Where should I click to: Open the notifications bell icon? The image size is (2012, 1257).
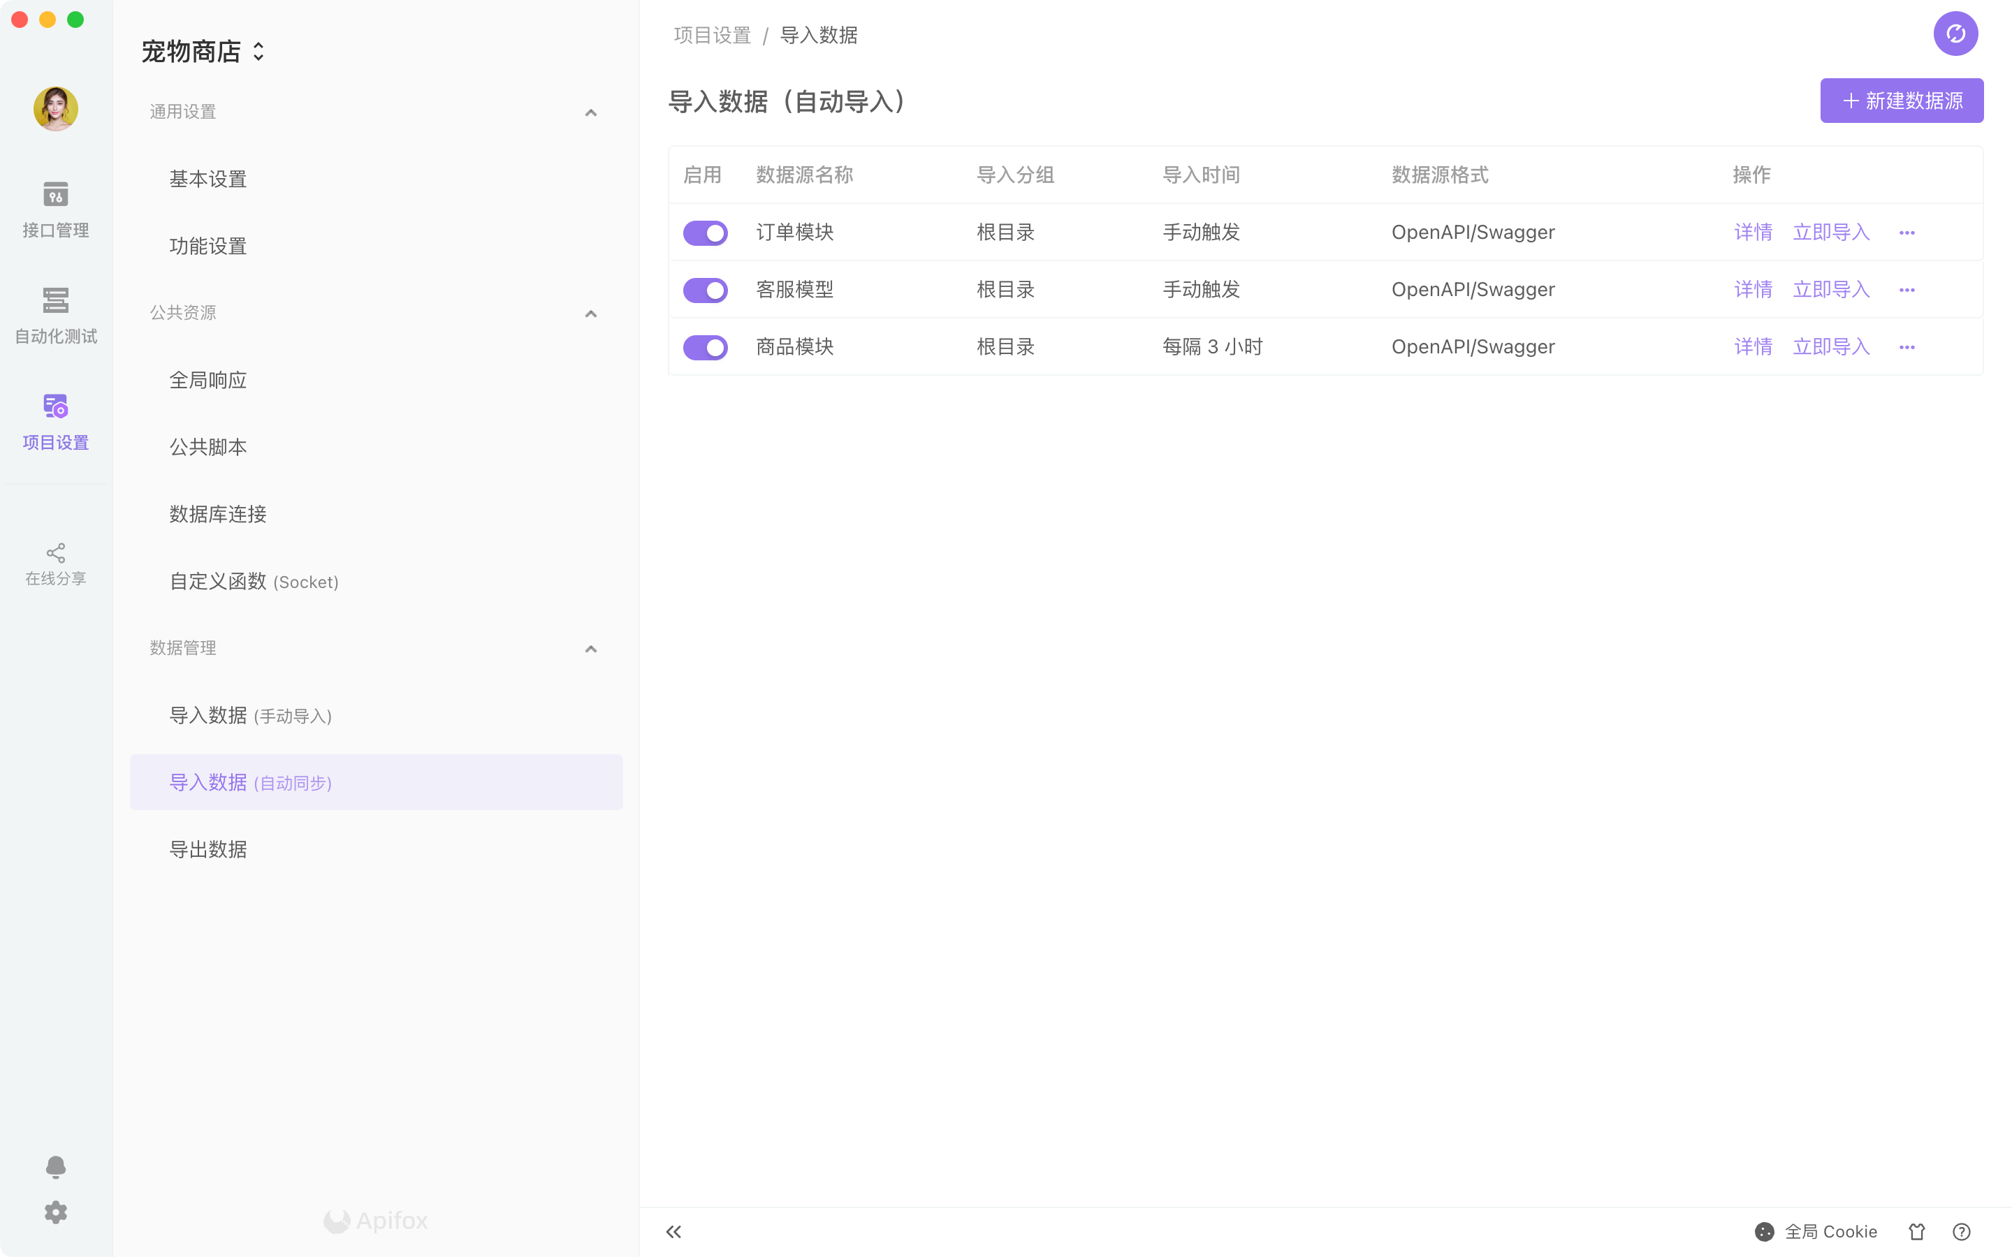[56, 1166]
